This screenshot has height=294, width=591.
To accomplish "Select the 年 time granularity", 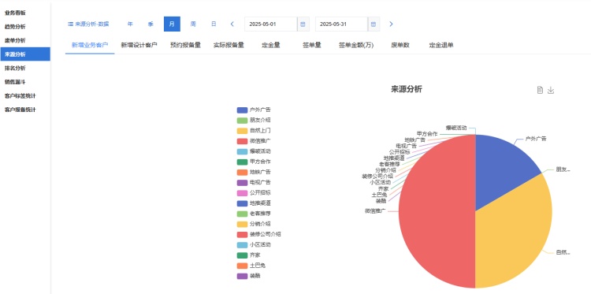I will [130, 24].
